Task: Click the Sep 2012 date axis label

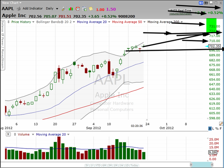Action: coord(93,128)
